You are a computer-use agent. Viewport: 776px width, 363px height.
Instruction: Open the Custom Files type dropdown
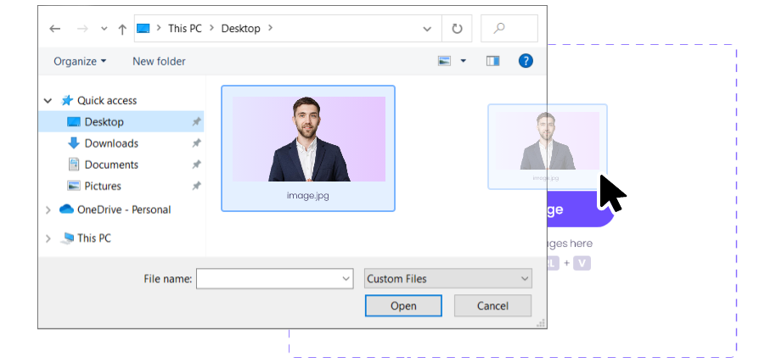(x=447, y=278)
